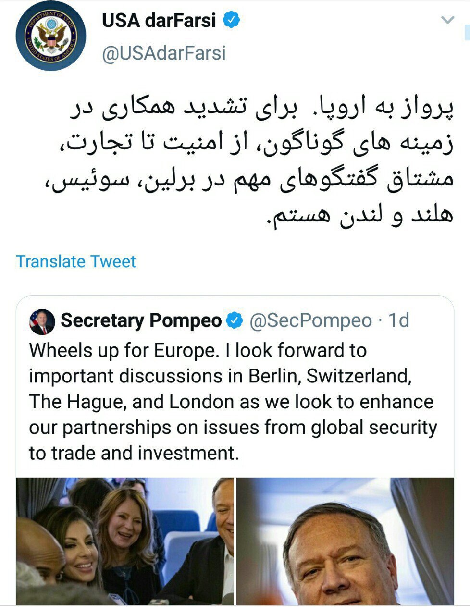Click the "to trade and investment." line
This screenshot has width=470, height=615.
click(x=134, y=453)
